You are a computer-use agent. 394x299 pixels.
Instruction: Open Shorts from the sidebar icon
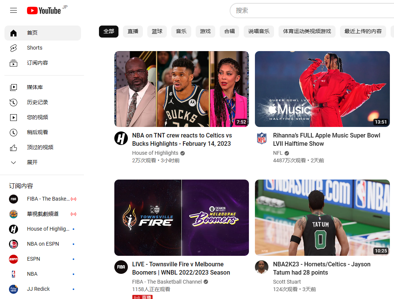[13, 48]
